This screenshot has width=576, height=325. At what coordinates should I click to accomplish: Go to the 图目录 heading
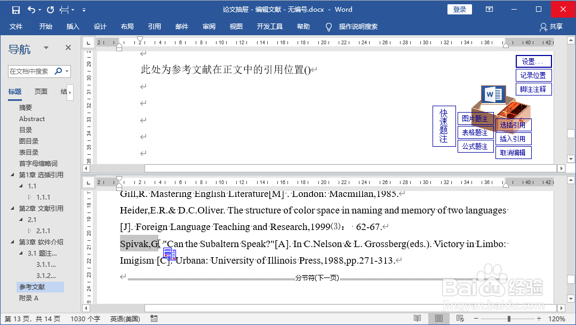29,141
